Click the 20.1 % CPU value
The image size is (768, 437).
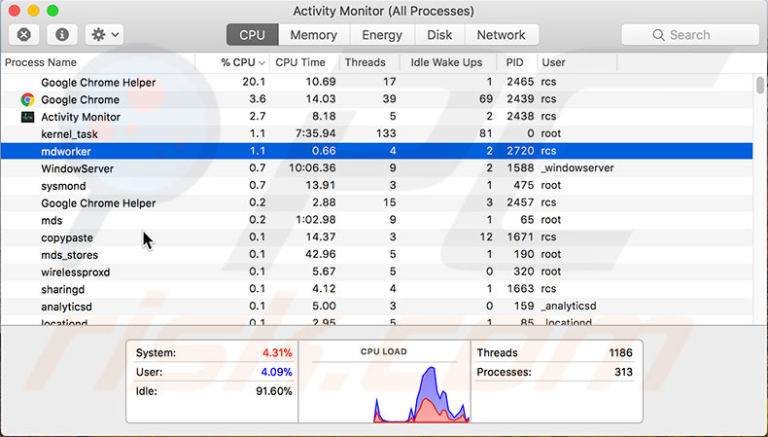[254, 82]
